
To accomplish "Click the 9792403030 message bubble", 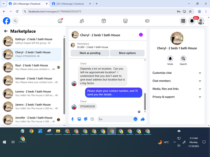I will [87, 106].
